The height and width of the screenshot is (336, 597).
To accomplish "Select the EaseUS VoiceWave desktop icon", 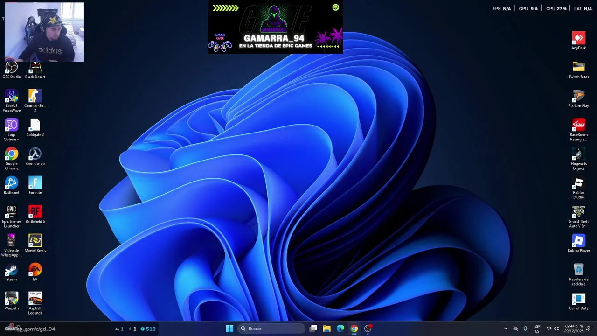I will coord(12,101).
